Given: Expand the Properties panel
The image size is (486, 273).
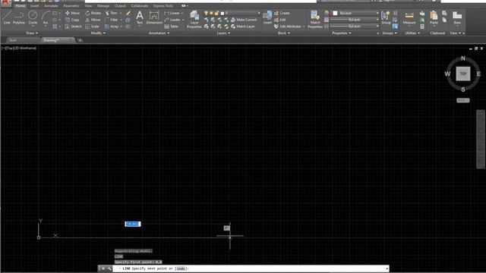Looking at the screenshot, I should [x=341, y=33].
